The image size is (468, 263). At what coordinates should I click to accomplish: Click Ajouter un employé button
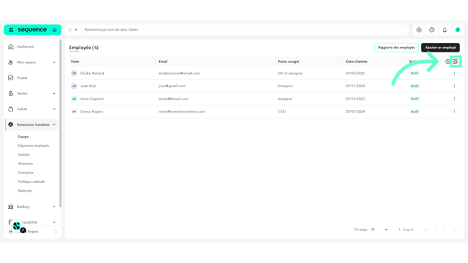point(440,48)
